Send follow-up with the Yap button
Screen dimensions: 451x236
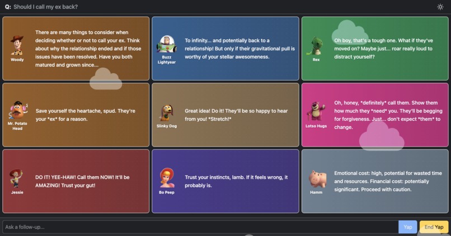coord(407,227)
